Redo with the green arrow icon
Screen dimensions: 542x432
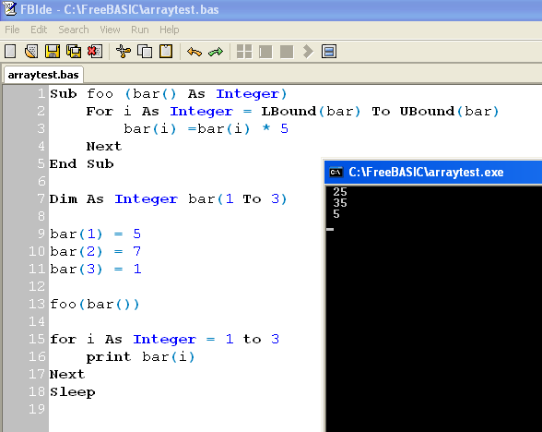pyautogui.click(x=216, y=52)
